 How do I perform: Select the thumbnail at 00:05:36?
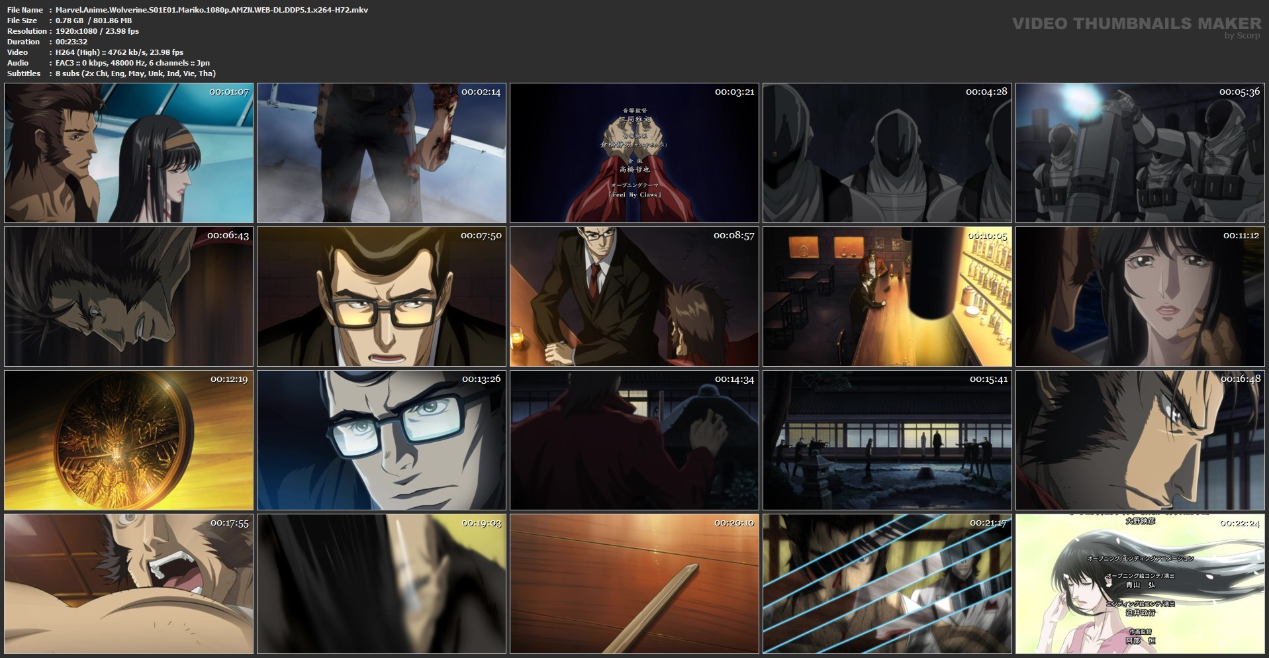(x=1141, y=153)
